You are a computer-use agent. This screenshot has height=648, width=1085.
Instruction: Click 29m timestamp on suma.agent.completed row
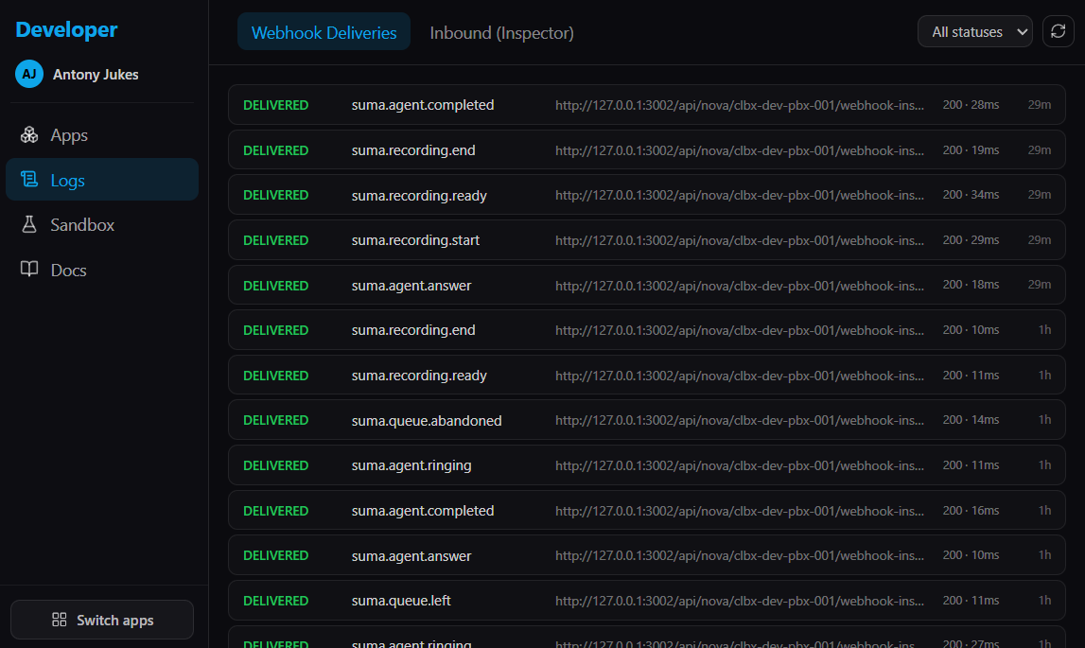click(x=1040, y=105)
